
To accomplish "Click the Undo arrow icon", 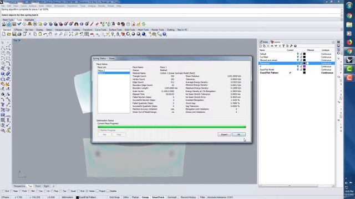I will pyautogui.click(x=45, y=34).
